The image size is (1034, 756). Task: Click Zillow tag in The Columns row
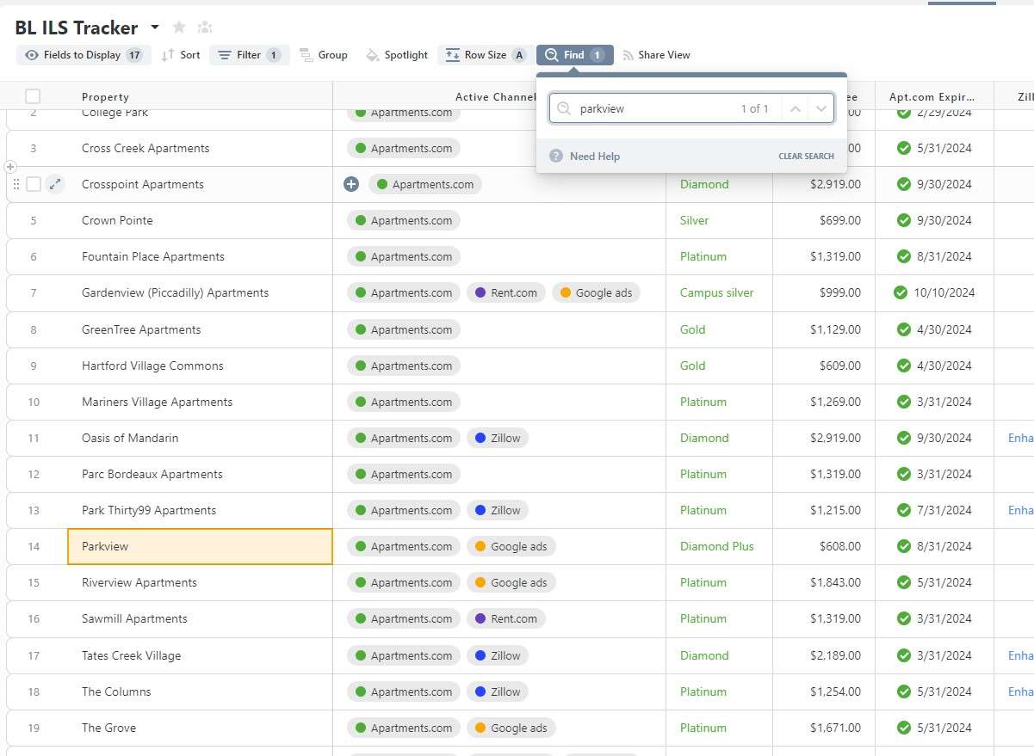[498, 691]
